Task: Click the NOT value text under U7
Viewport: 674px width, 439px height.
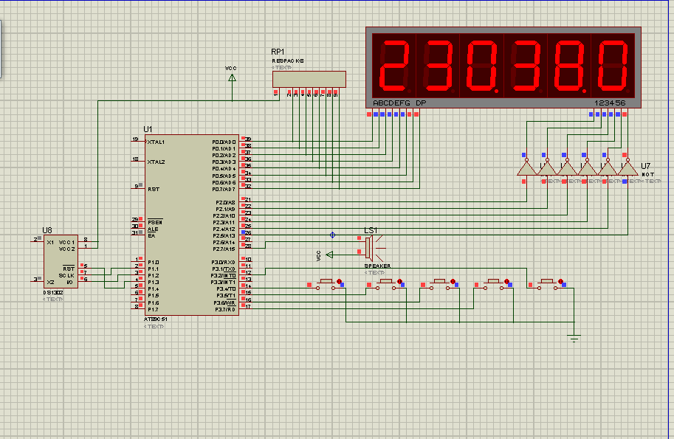Action: coord(647,174)
